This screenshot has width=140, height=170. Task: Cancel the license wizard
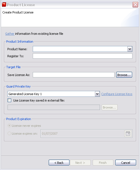coord(126,163)
